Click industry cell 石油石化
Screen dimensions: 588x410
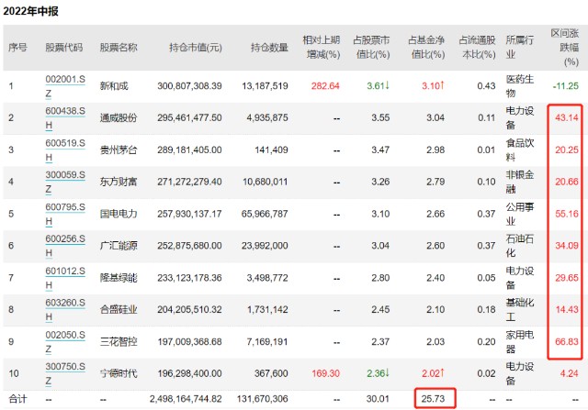pyautogui.click(x=519, y=246)
